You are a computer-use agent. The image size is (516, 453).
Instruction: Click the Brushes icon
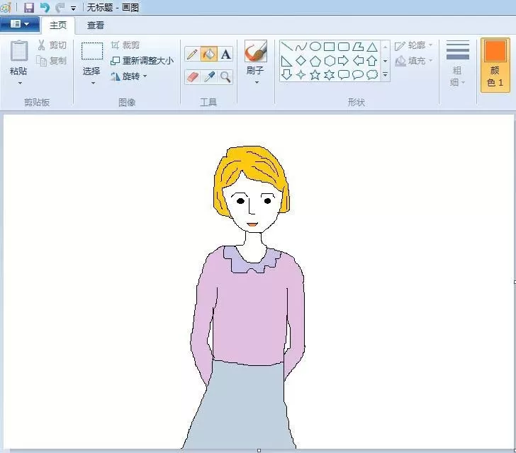point(255,51)
